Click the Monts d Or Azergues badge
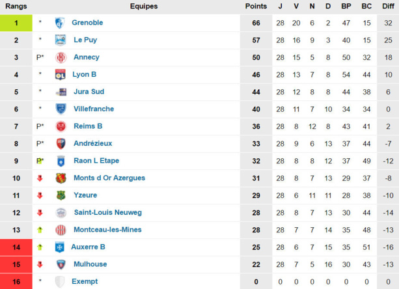 point(61,178)
